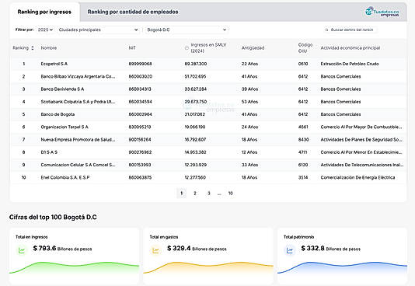415x286 pixels.
Task: Click CIIU code 8430
Action: point(303,140)
